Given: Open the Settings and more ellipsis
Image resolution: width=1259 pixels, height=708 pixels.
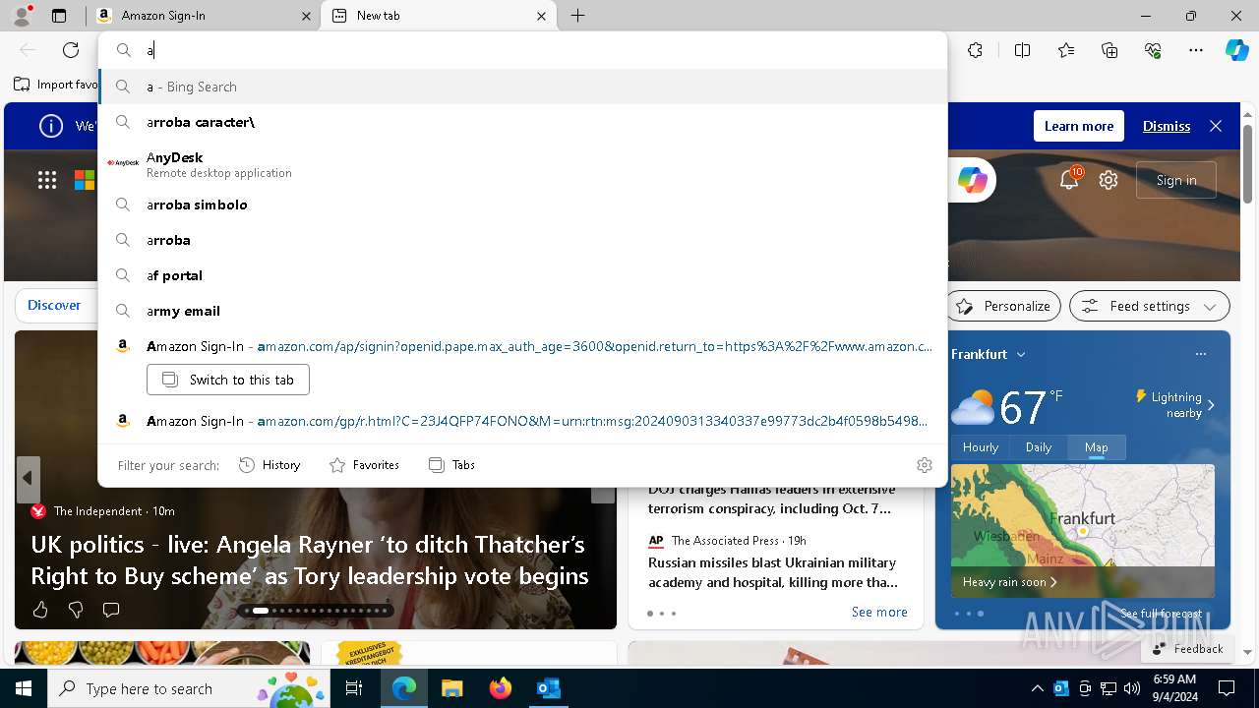Looking at the screenshot, I should (x=1196, y=50).
